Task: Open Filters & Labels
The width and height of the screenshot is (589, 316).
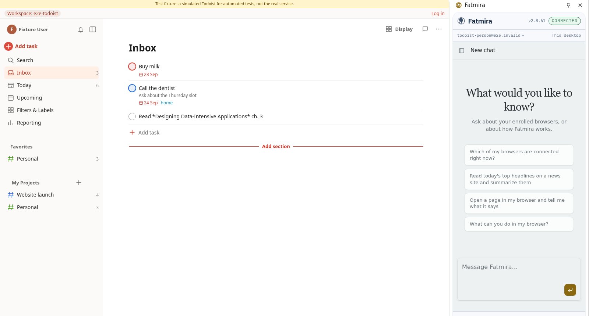Action: coord(52,110)
